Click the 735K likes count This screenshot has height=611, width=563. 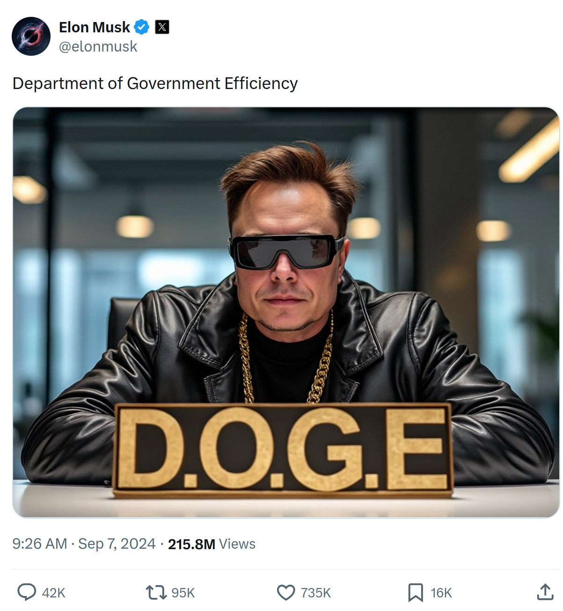[316, 593]
